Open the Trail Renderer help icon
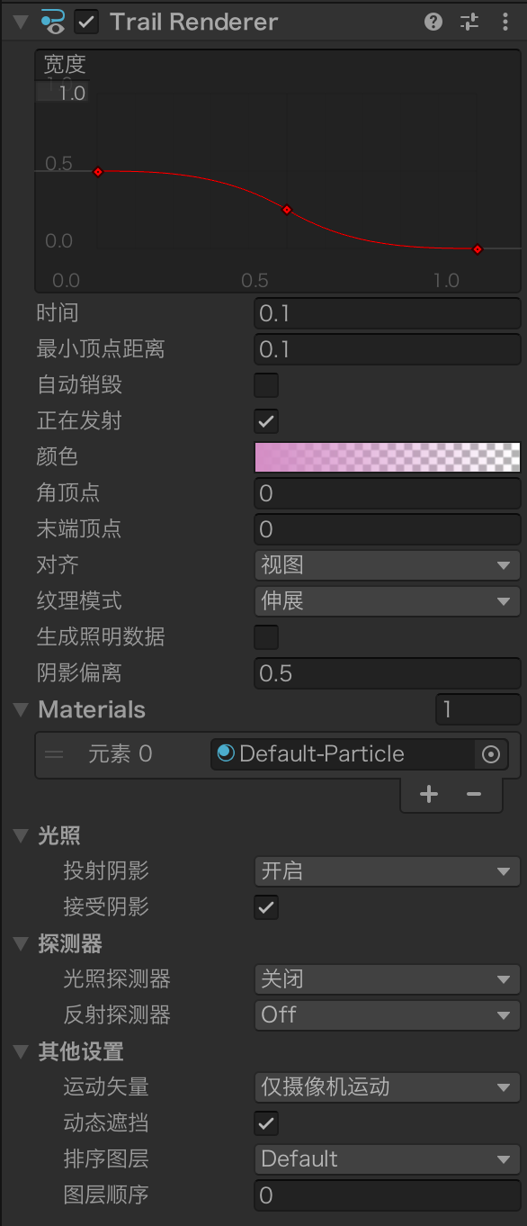 click(433, 22)
